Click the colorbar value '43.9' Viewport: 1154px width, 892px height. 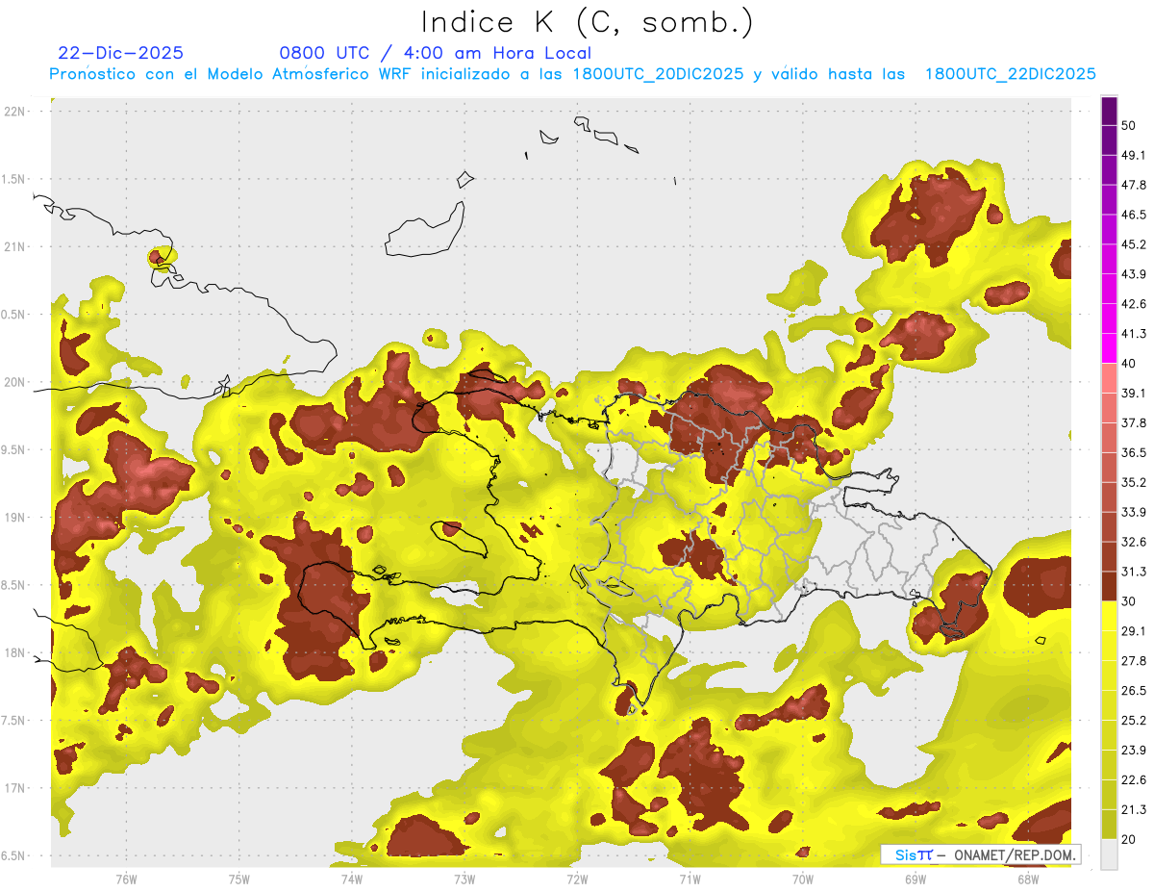coord(1134,274)
